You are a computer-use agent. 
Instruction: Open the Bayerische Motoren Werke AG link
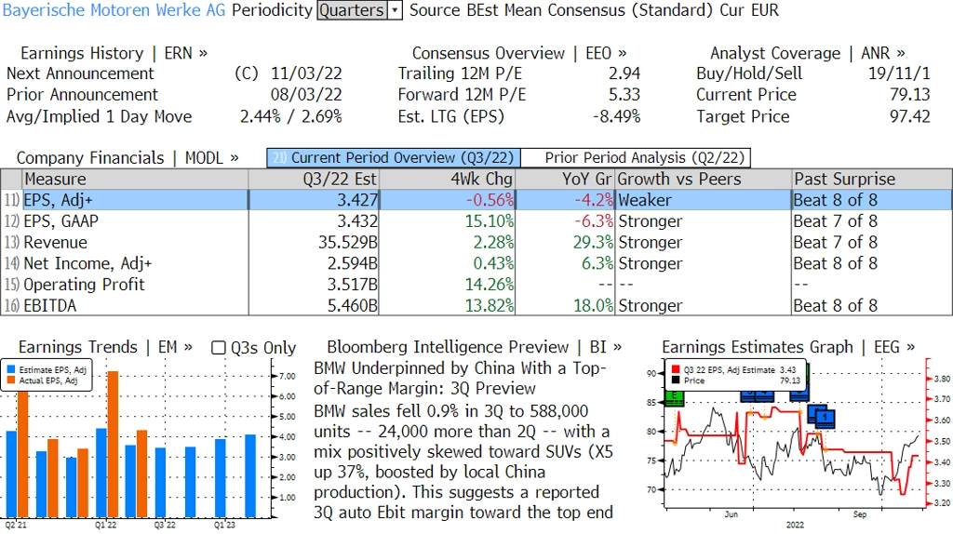pos(114,10)
